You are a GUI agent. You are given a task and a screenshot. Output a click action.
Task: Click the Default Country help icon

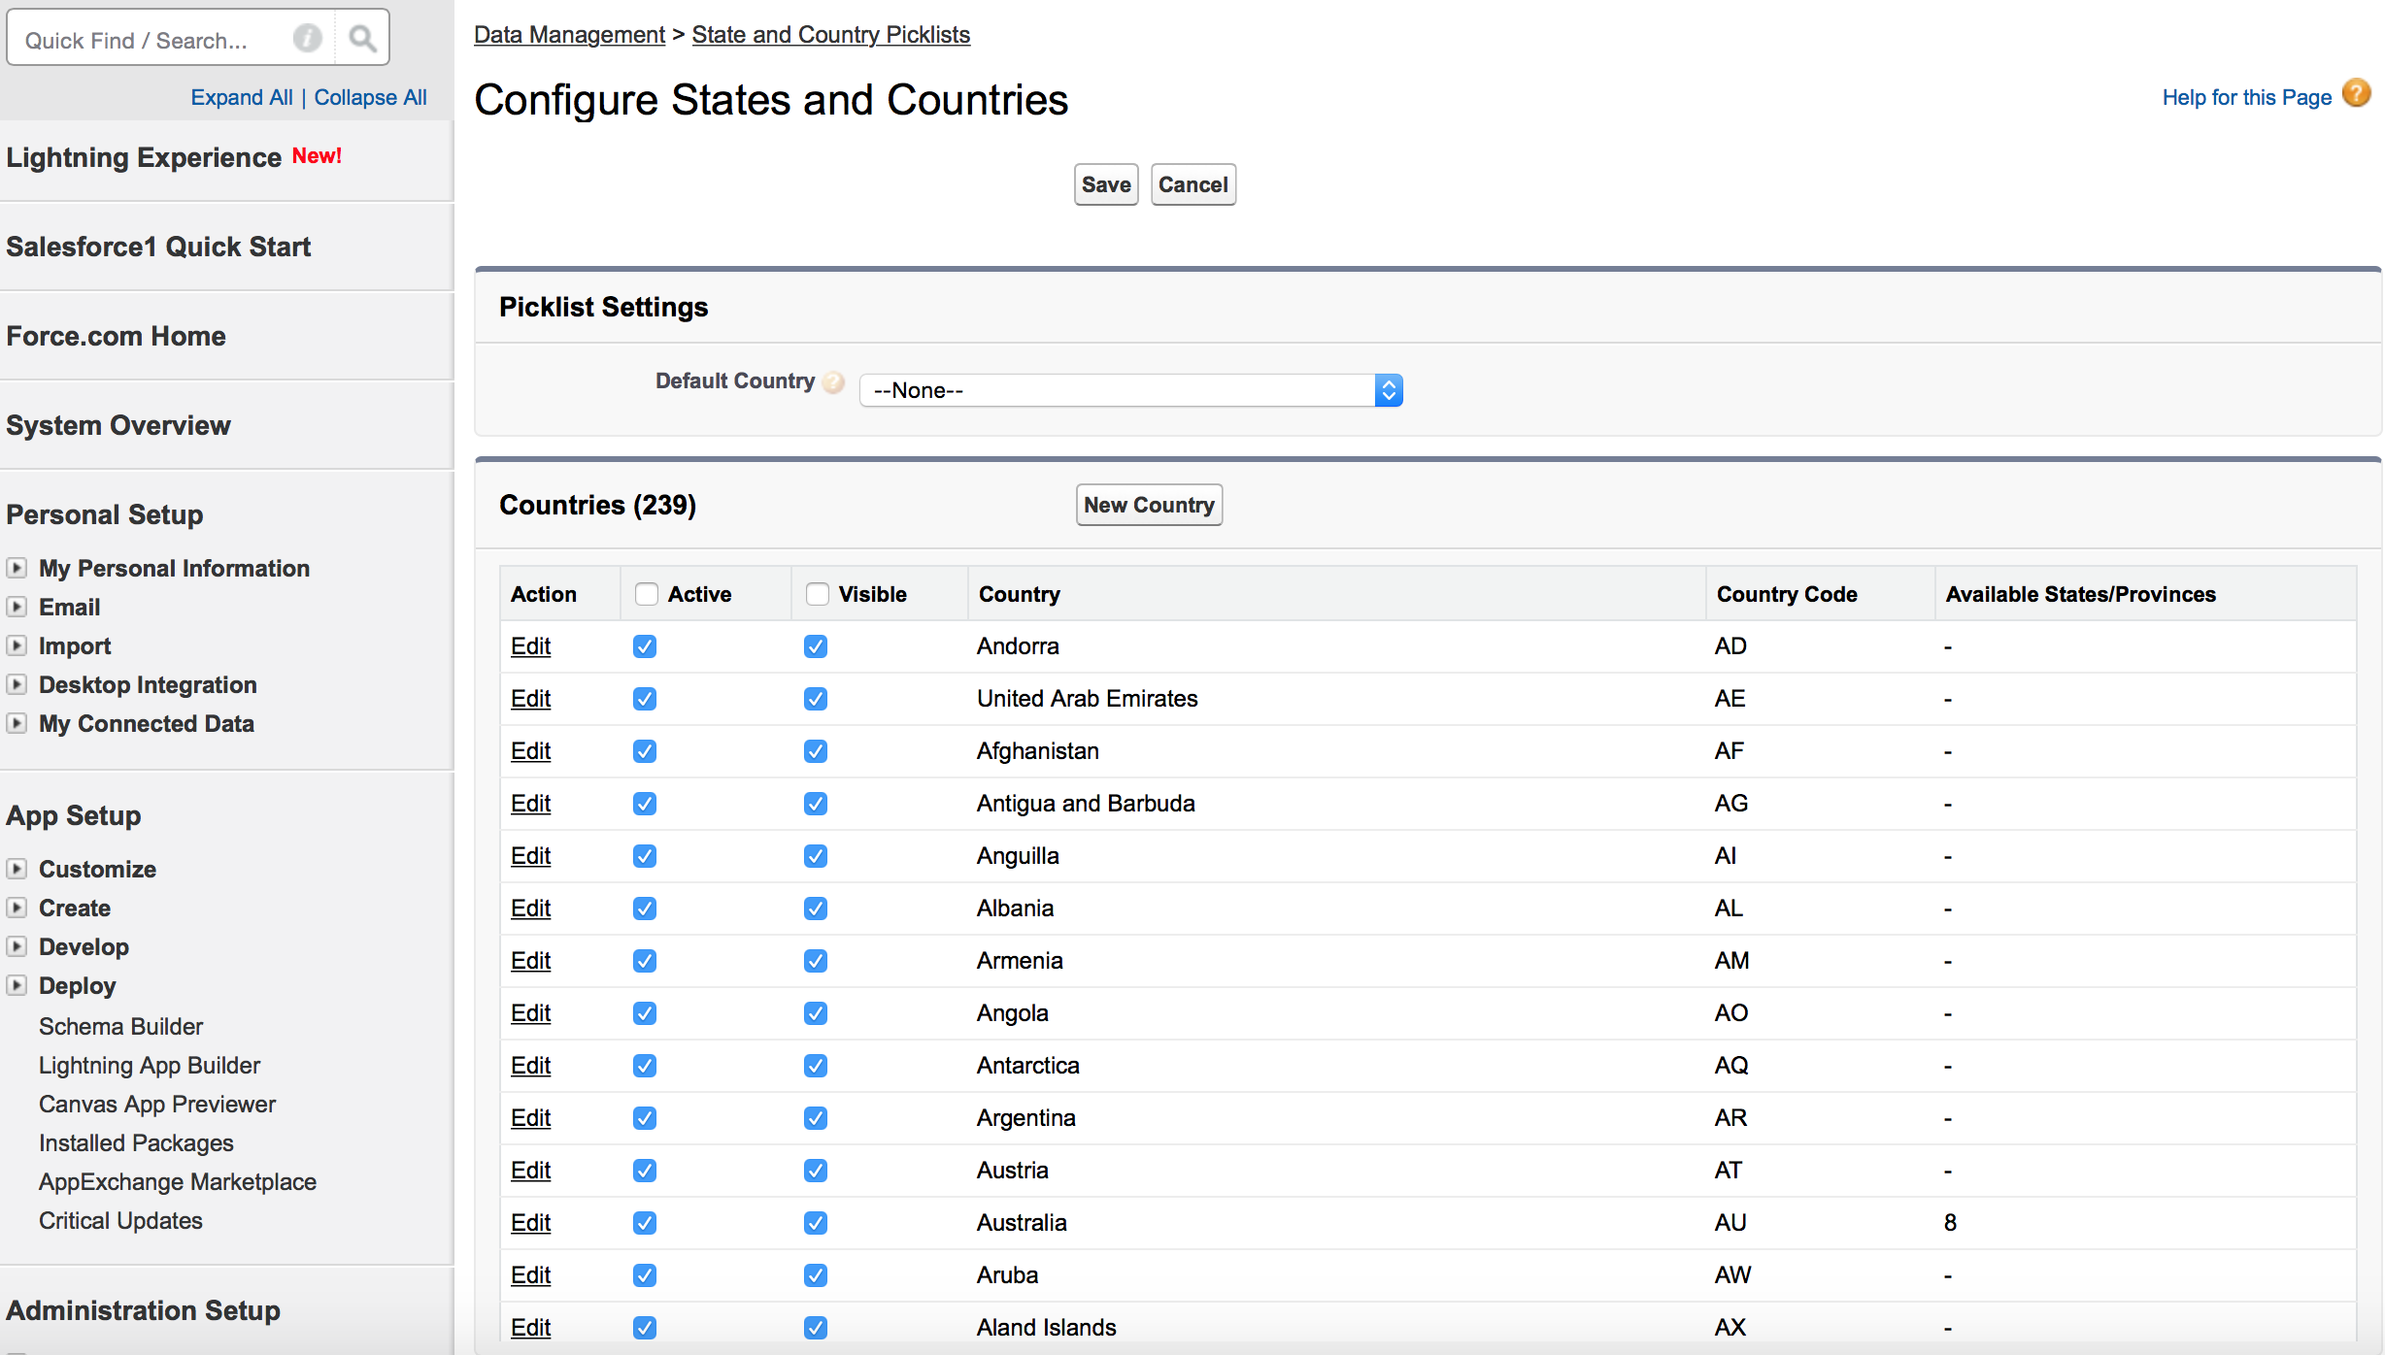[833, 382]
